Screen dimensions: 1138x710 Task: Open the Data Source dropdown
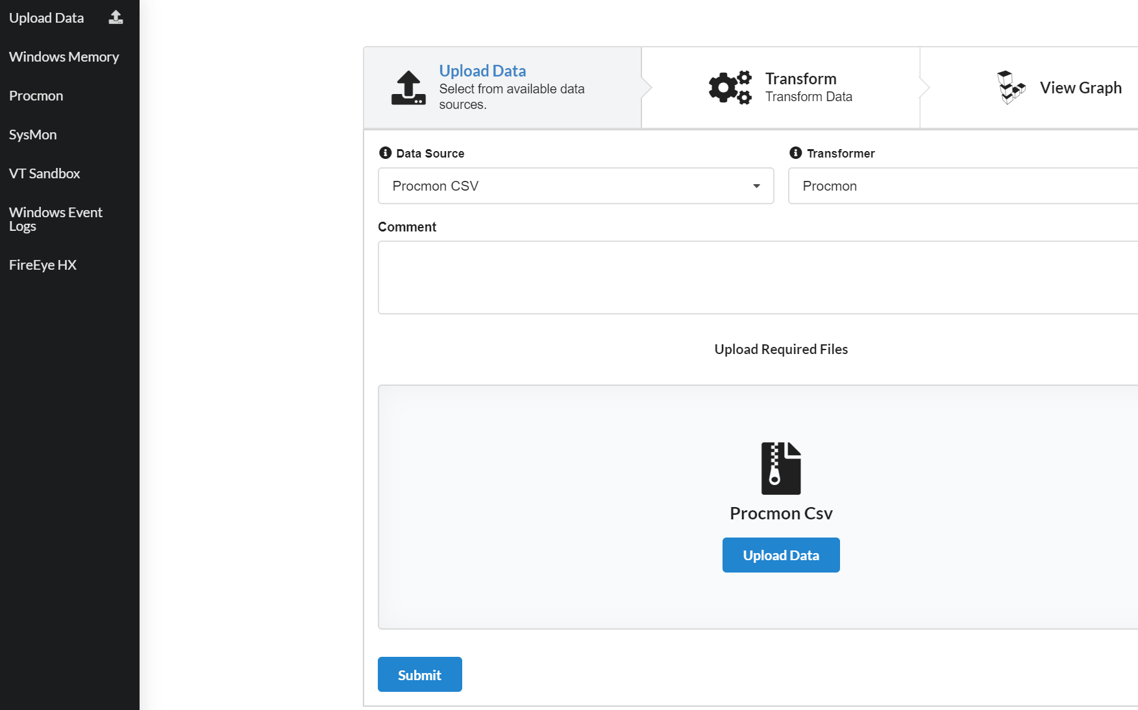click(x=576, y=186)
